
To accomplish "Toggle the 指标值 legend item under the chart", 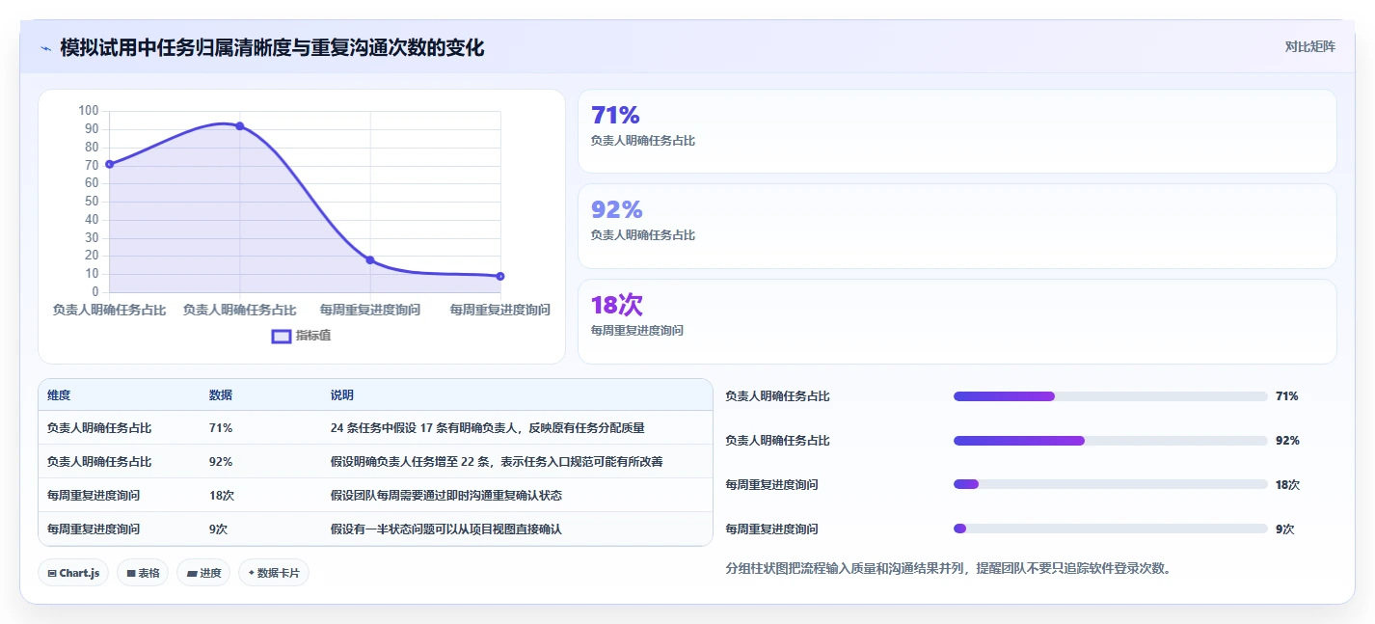I will point(301,336).
